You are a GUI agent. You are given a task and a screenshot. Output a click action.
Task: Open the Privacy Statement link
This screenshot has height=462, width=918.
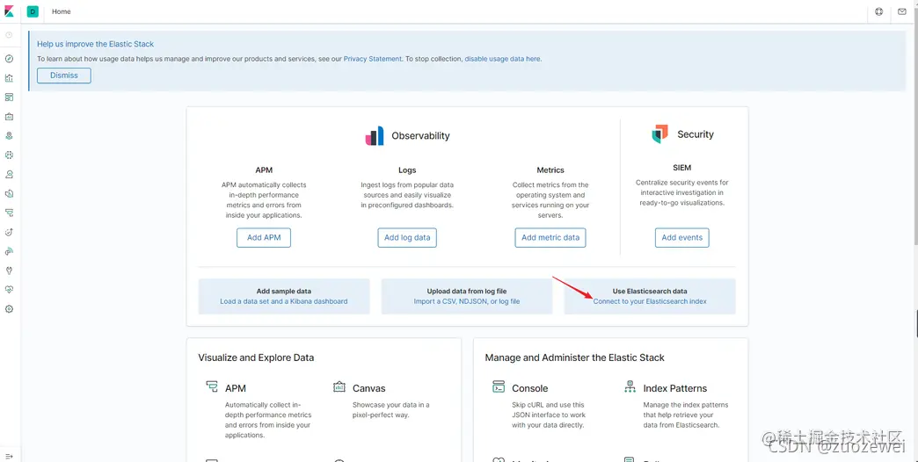(372, 59)
